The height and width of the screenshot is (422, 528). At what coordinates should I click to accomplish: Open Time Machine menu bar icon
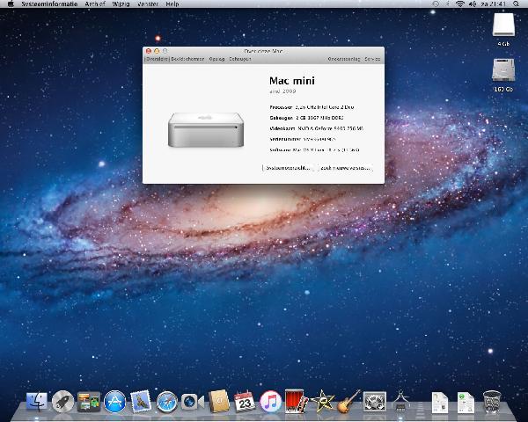(x=436, y=4)
